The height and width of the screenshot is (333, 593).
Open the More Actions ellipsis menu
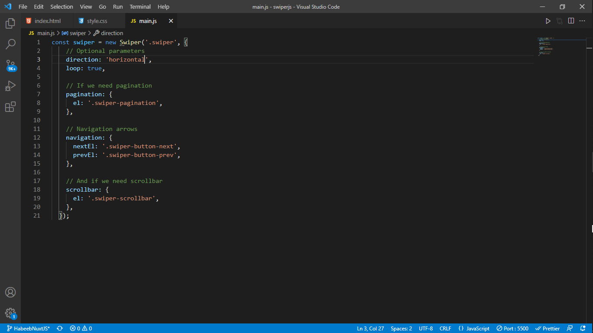click(583, 21)
